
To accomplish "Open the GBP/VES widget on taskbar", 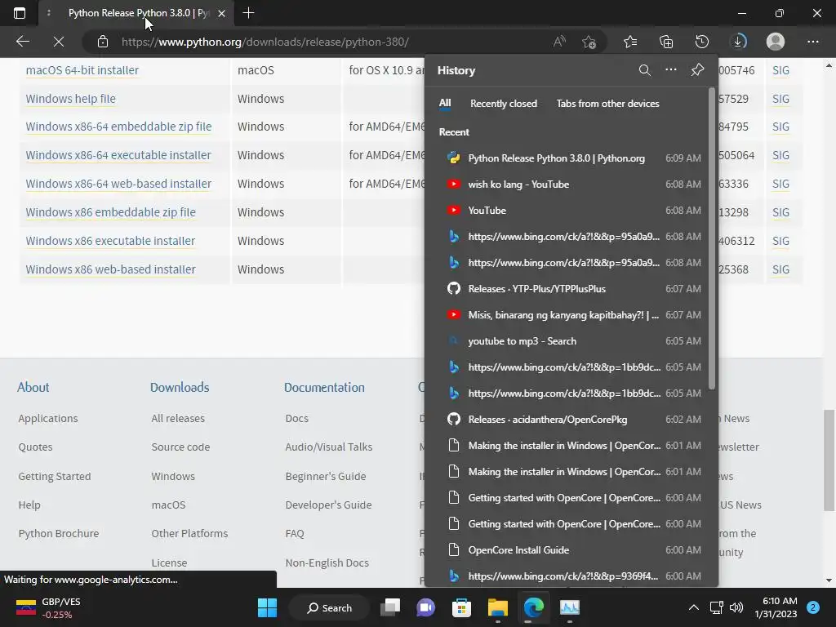I will pos(48,607).
